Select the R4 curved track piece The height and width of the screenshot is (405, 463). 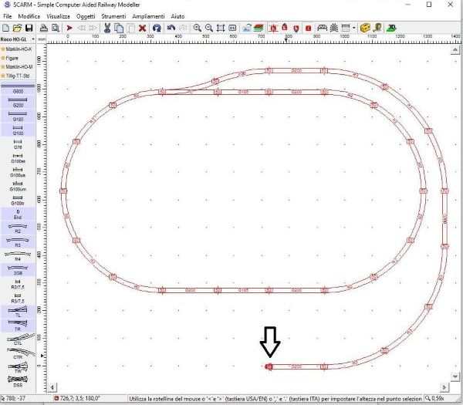point(18,256)
